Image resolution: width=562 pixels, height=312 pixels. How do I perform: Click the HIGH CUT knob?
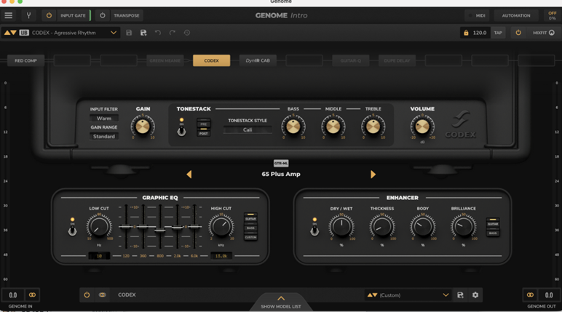click(221, 227)
